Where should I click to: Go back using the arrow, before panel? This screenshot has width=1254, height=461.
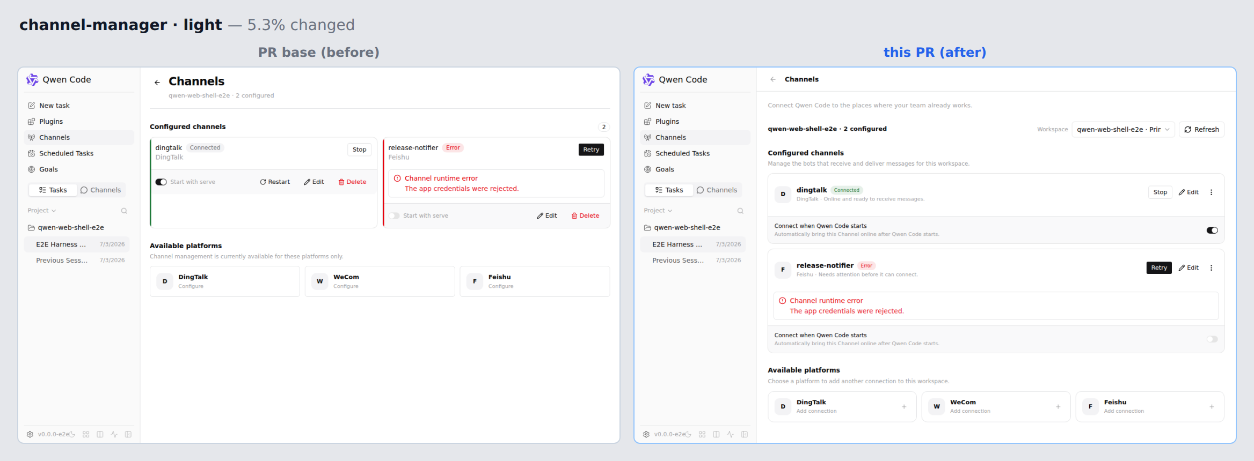click(x=157, y=83)
